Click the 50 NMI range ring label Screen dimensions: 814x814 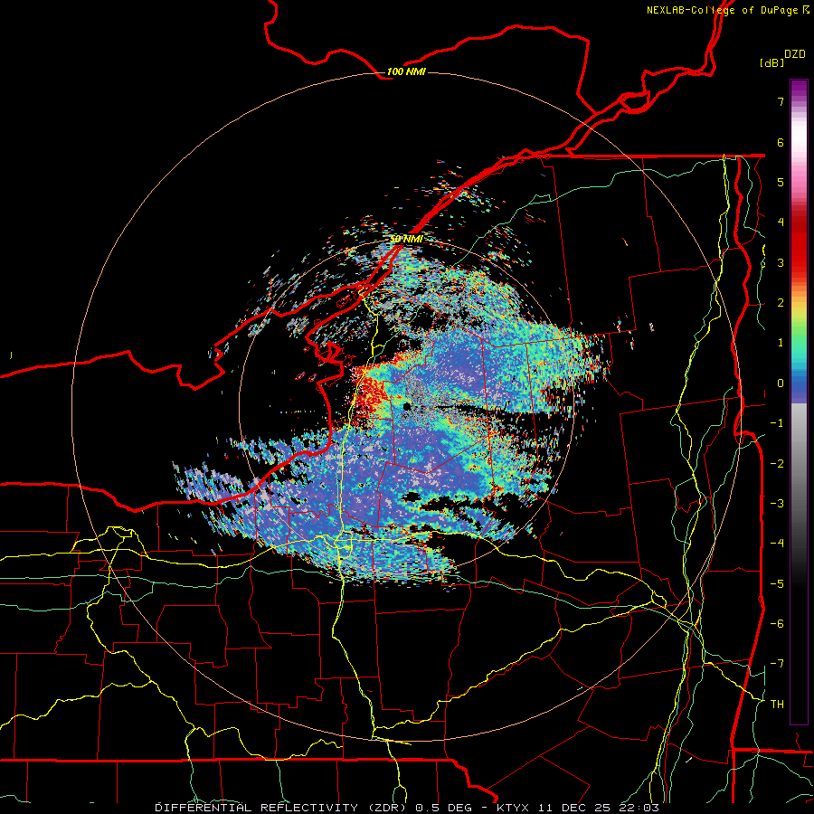[406, 239]
